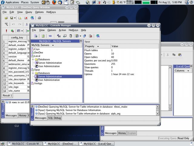Click the messages panel scrollbar down arrow
This screenshot has height=146, width=194.
158,113
